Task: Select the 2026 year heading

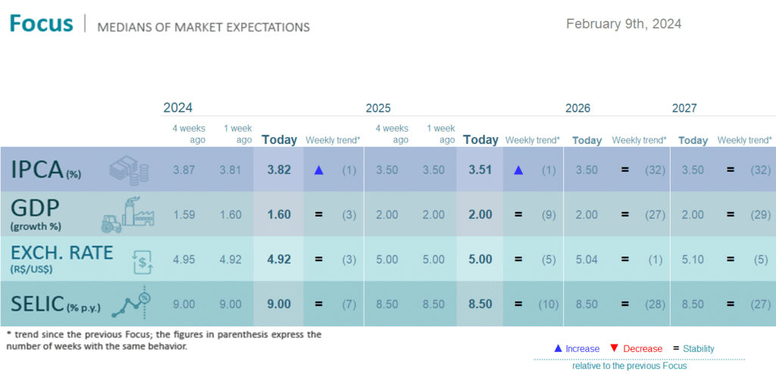Action: pyautogui.click(x=578, y=108)
